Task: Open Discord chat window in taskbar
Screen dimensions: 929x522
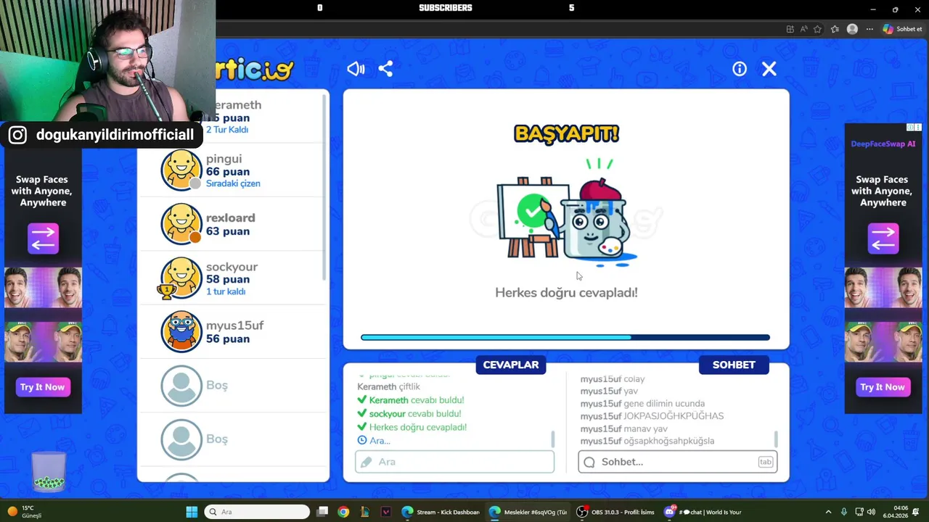Action: [x=703, y=512]
